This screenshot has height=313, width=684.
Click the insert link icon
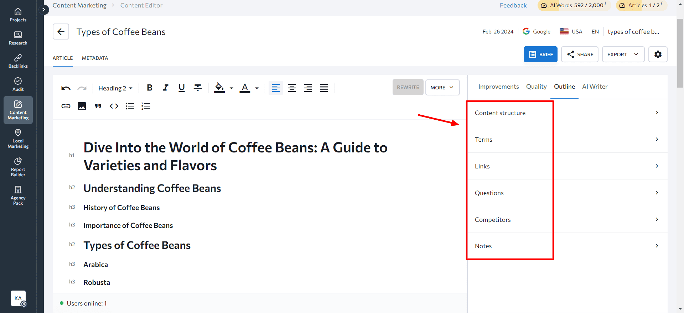tap(66, 106)
